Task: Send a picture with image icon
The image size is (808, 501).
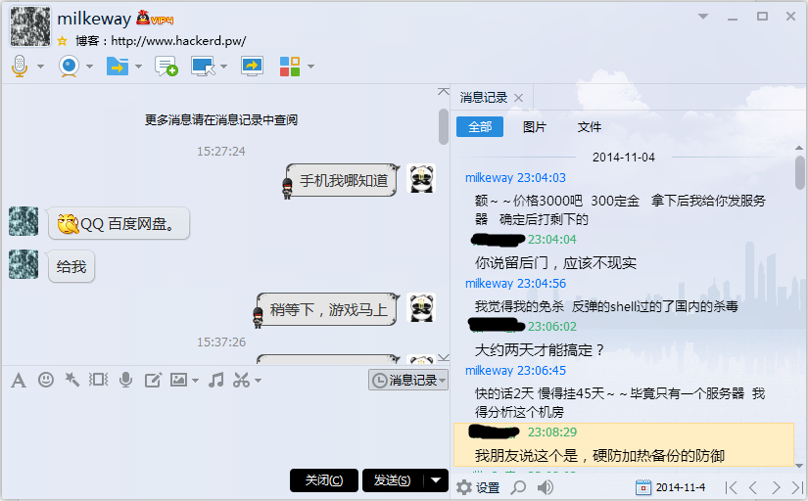Action: tap(179, 380)
